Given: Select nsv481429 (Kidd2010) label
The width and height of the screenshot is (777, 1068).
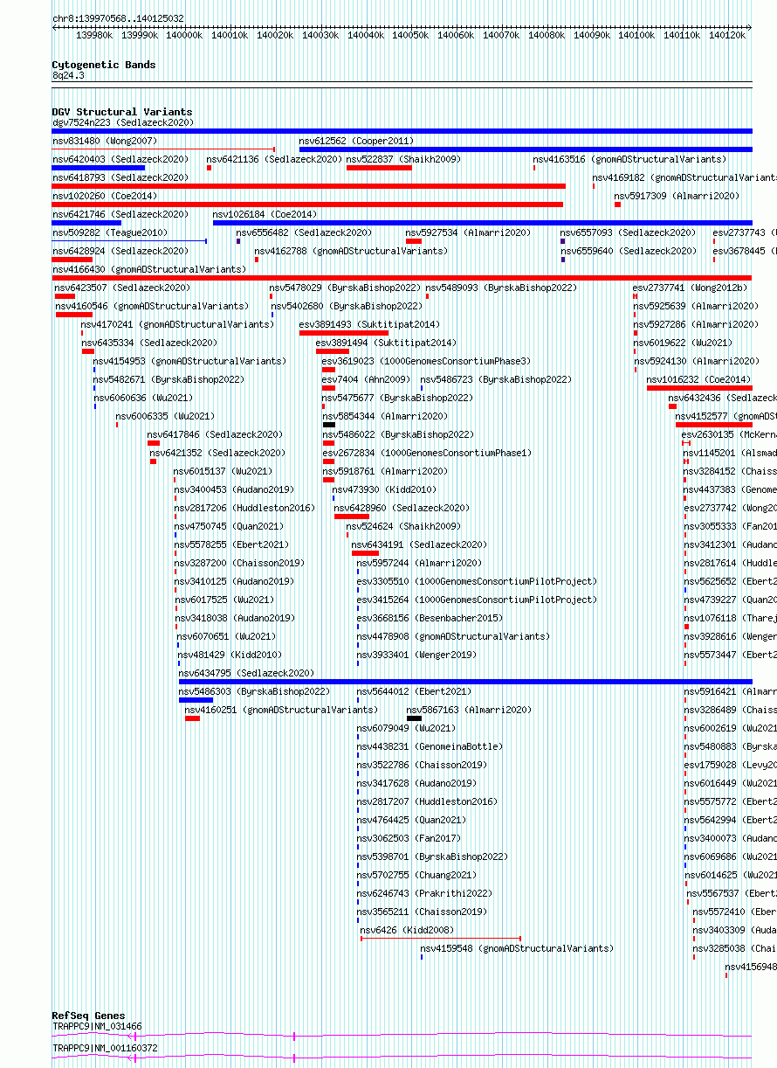Looking at the screenshot, I should click(x=230, y=655).
